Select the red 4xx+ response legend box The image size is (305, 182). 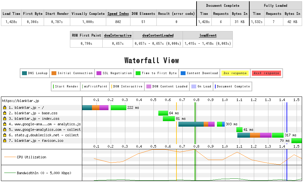(266, 73)
